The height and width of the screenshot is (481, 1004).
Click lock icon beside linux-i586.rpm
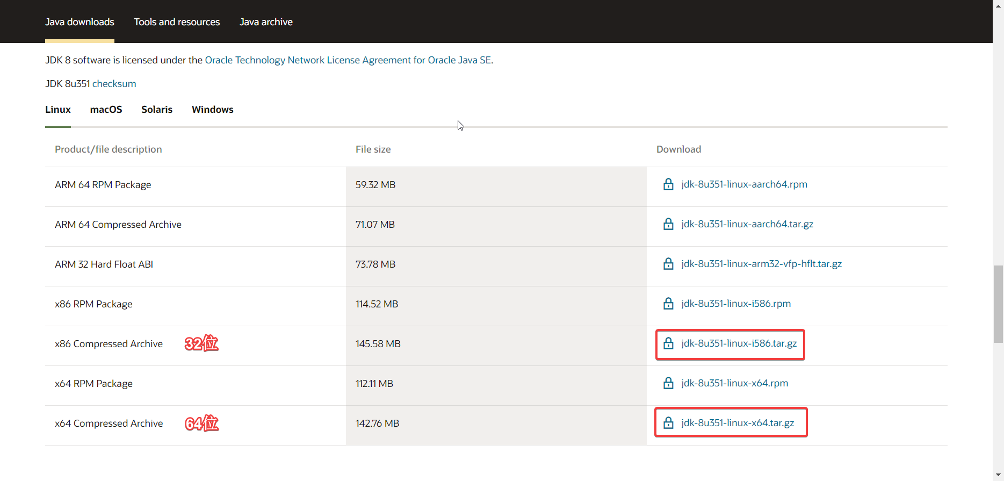tap(668, 304)
